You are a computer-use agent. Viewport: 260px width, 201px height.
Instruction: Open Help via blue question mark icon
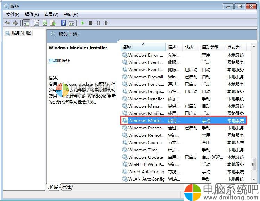coord(63,23)
